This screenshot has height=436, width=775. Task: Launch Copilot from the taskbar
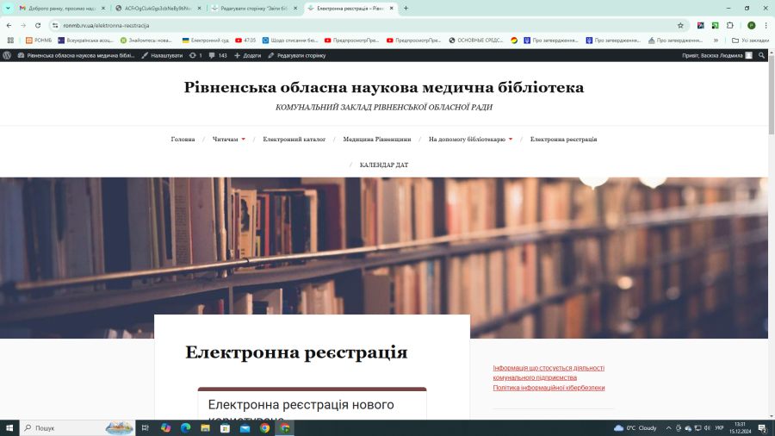pos(165,428)
